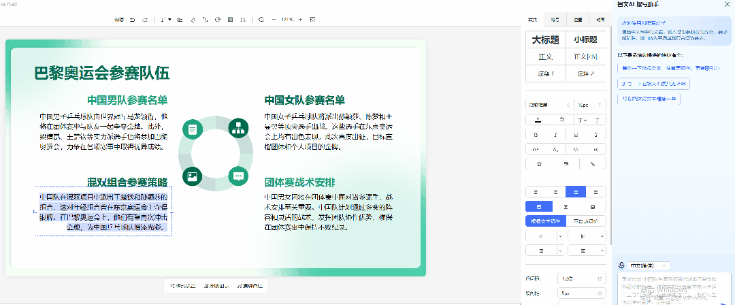Image resolution: width=735 pixels, height=305 pixels.
Task: Redo the last undone action
Action: coord(145,20)
